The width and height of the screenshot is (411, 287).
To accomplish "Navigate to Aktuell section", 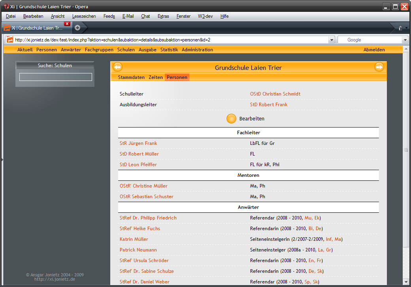I will [x=25, y=50].
